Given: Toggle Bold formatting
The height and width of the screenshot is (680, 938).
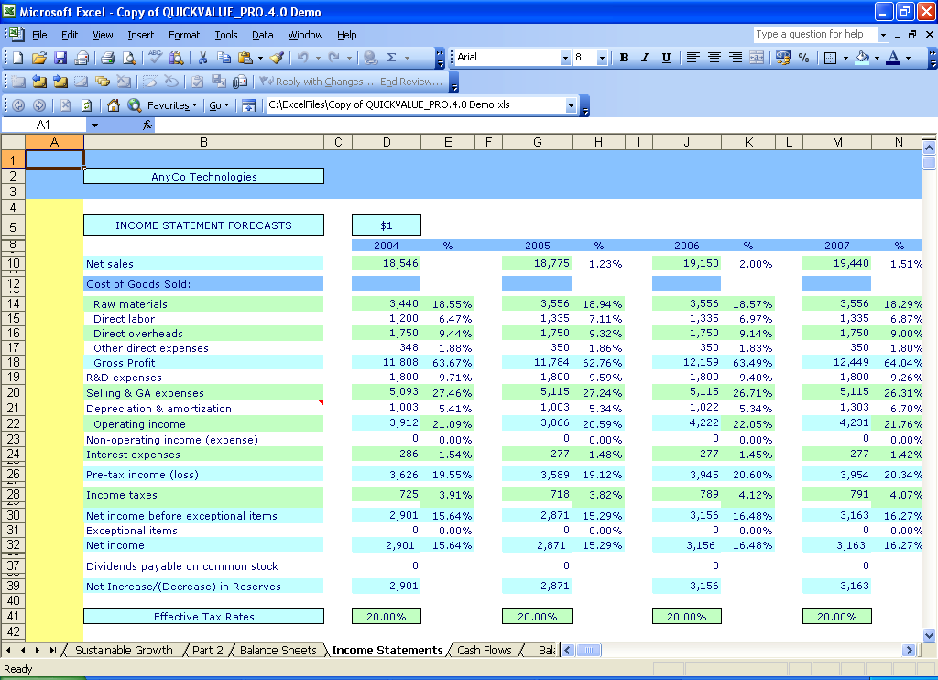Looking at the screenshot, I should point(624,58).
